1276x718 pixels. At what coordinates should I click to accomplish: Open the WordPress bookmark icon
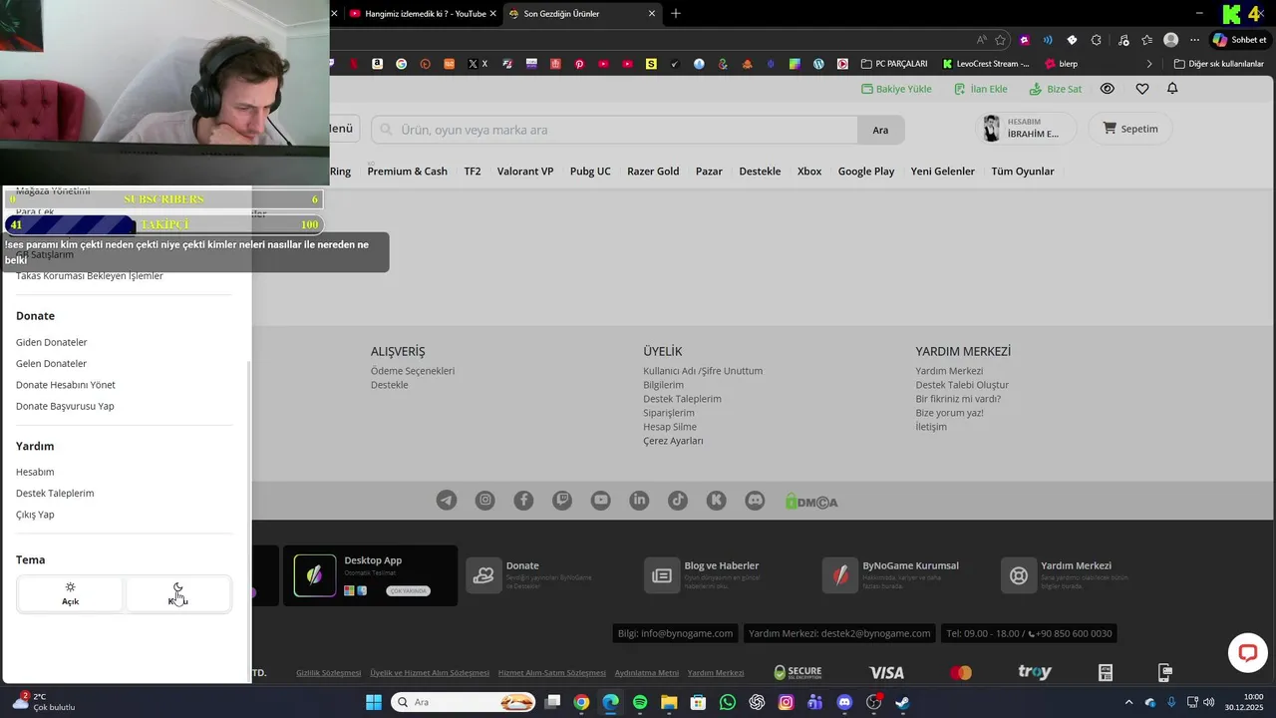pyautogui.click(x=818, y=64)
